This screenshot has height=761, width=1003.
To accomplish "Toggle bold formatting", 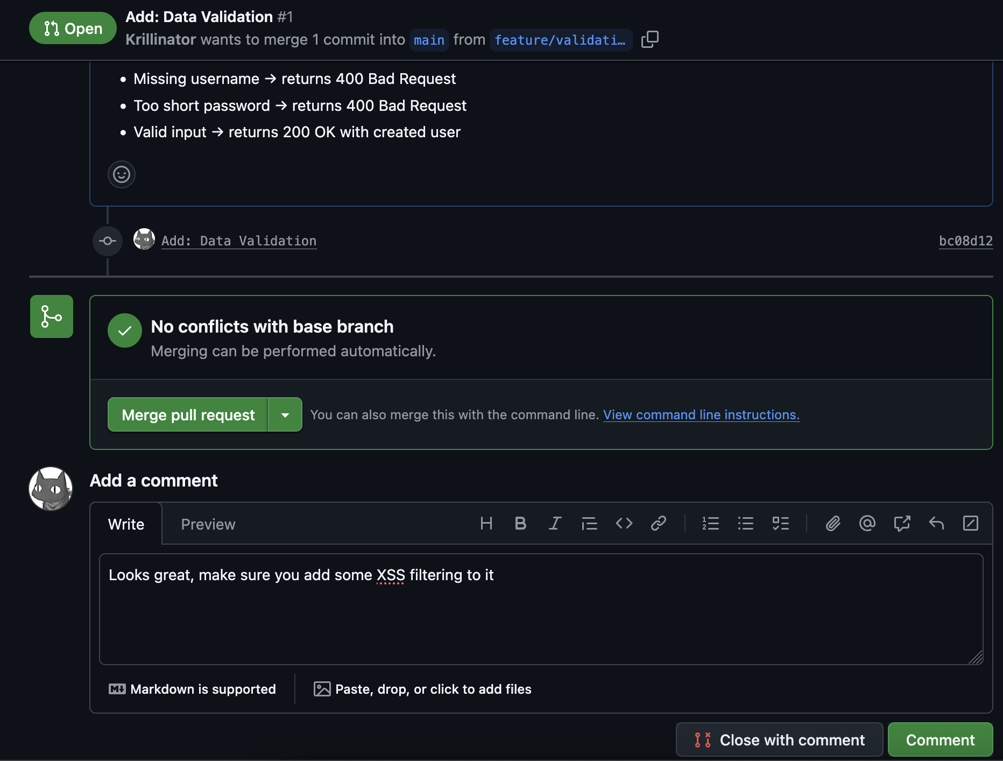I will [x=520, y=523].
